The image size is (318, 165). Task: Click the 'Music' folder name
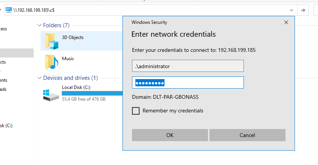point(68,59)
